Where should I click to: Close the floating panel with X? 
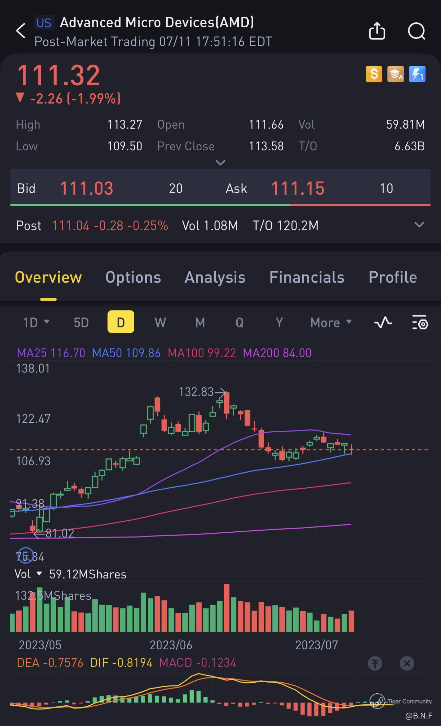click(x=407, y=663)
